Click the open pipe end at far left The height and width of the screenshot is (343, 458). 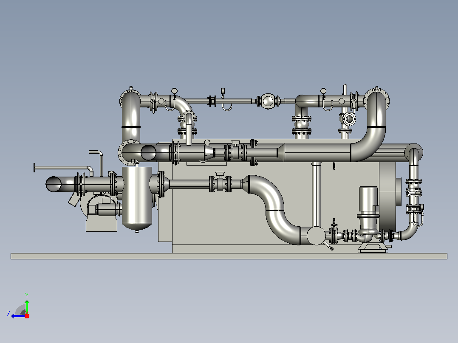tap(54, 184)
